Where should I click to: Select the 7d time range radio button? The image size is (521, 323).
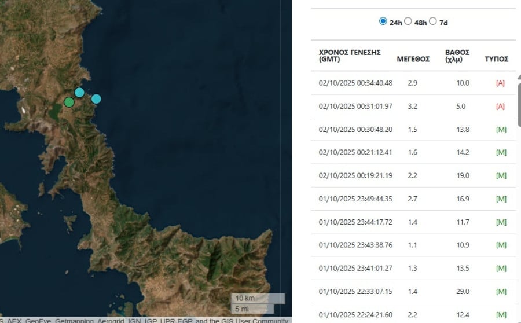pyautogui.click(x=433, y=21)
